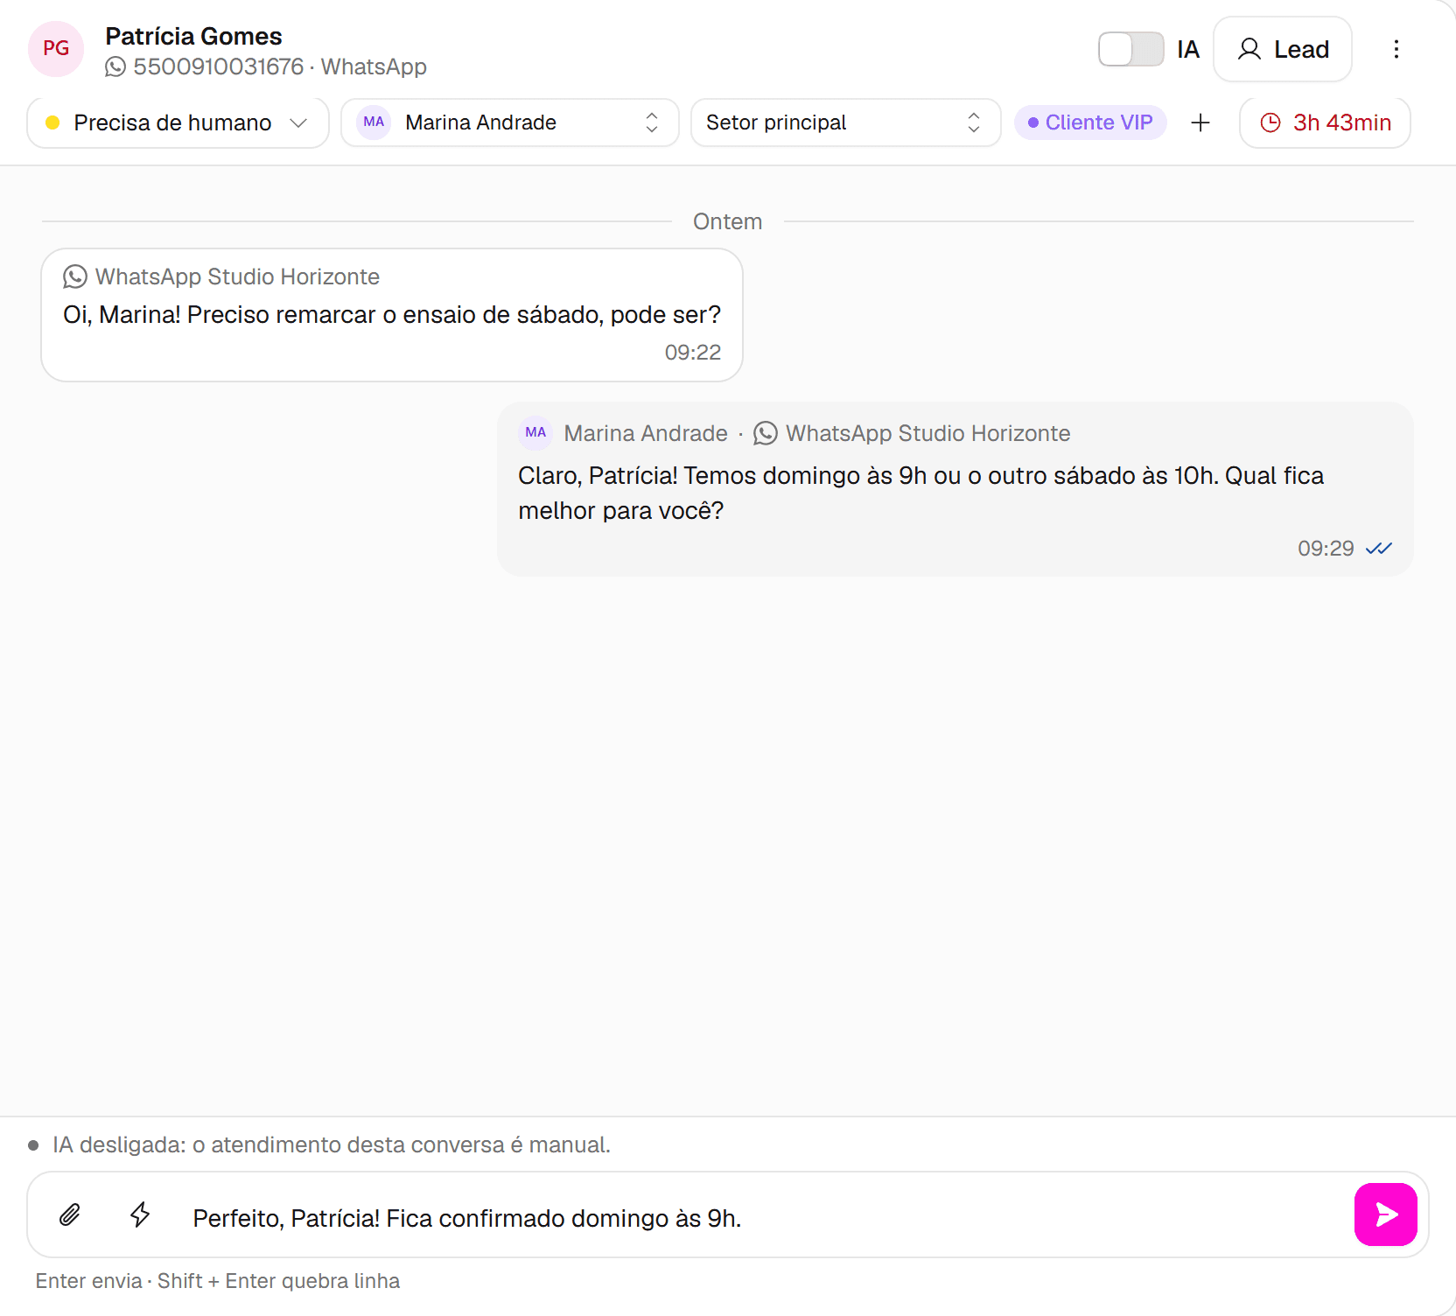Click the WhatsApp icon in Marina's reply header
The width and height of the screenshot is (1456, 1316).
766,433
